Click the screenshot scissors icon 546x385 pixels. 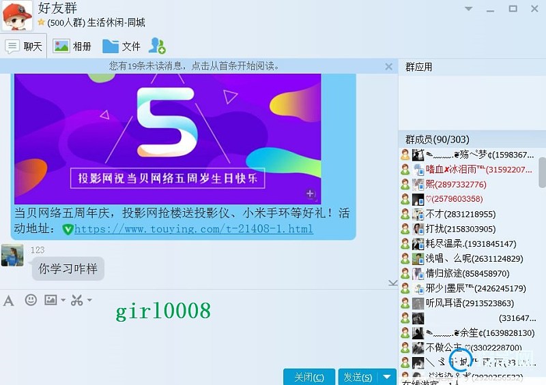pos(76,300)
